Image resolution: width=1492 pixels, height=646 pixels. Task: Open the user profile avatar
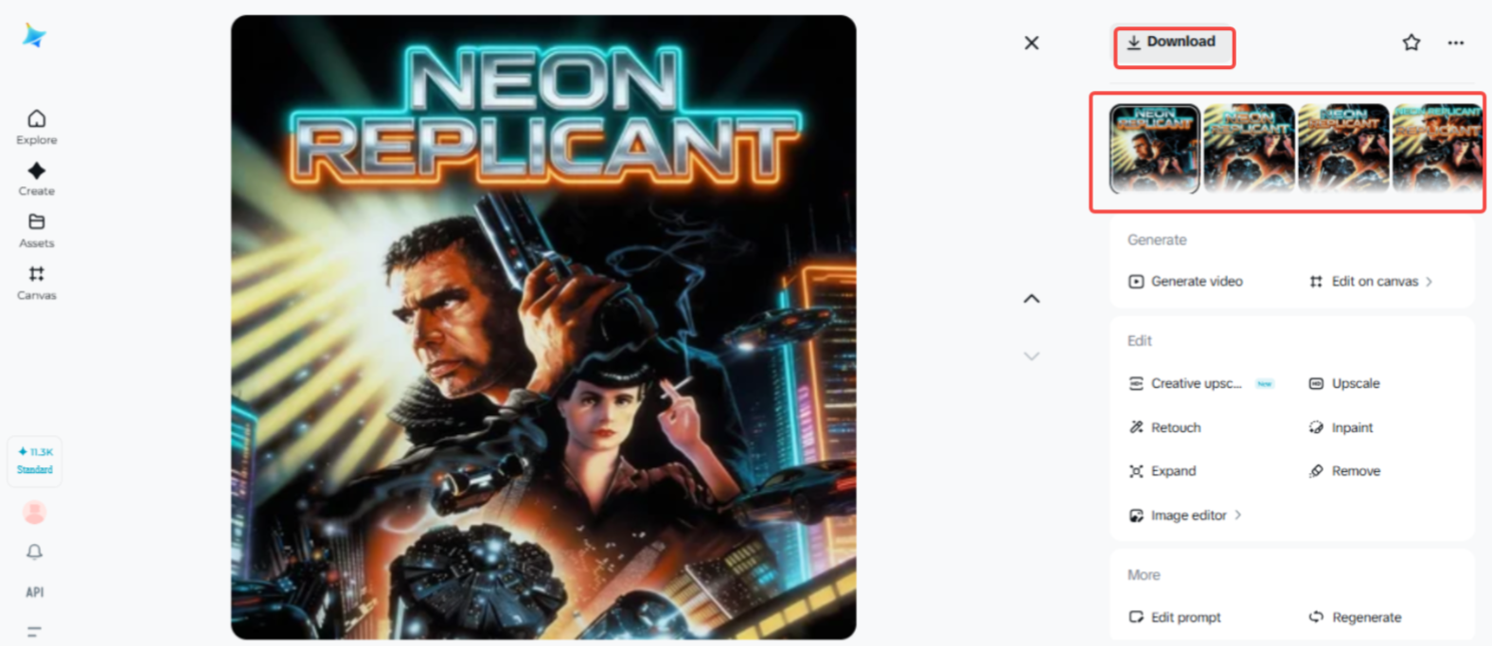[35, 513]
